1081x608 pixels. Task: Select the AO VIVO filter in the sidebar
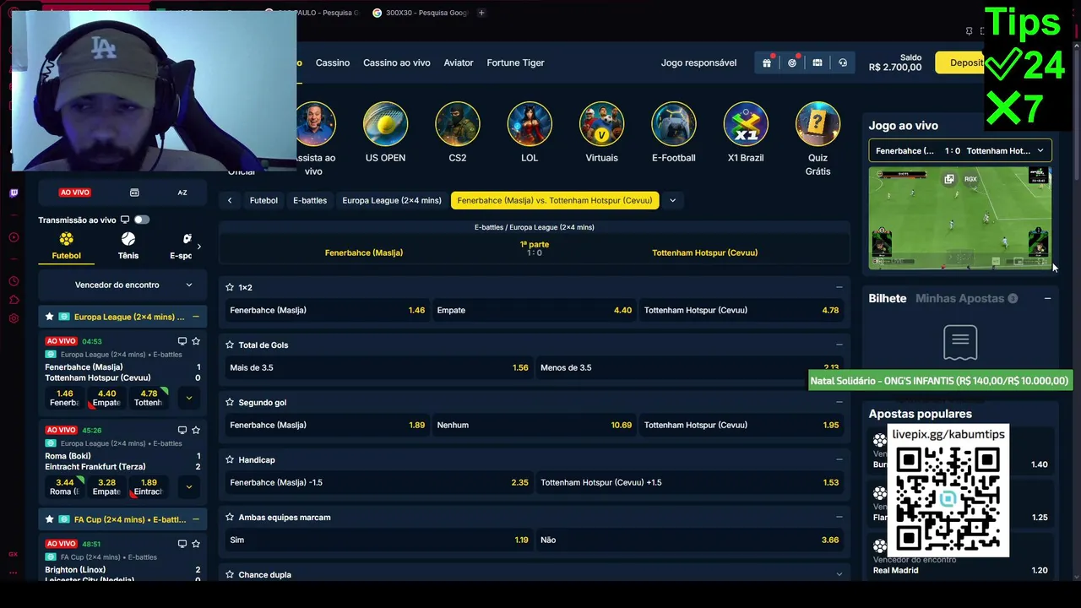(74, 193)
